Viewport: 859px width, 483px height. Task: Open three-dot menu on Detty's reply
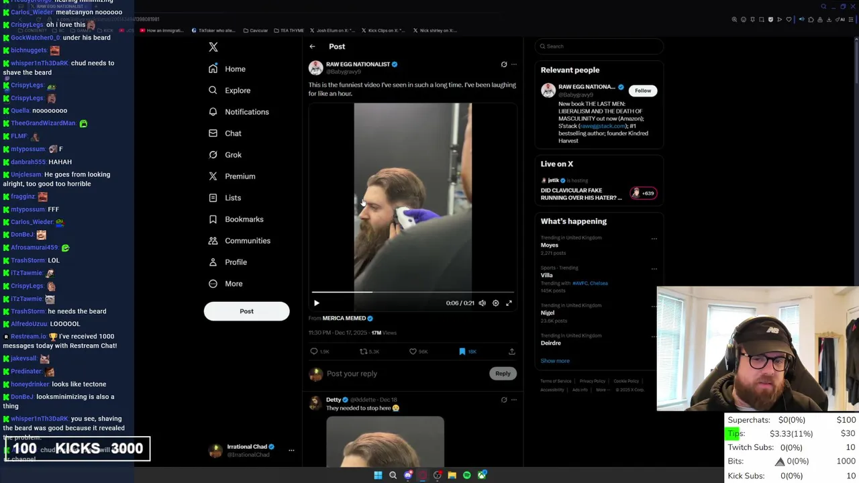(x=514, y=400)
